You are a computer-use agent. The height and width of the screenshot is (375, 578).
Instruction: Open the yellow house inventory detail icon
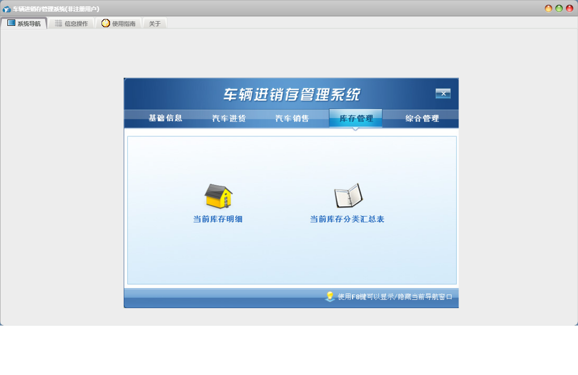coord(218,196)
